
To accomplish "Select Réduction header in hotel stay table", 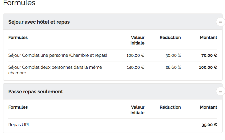I will 170,37.
